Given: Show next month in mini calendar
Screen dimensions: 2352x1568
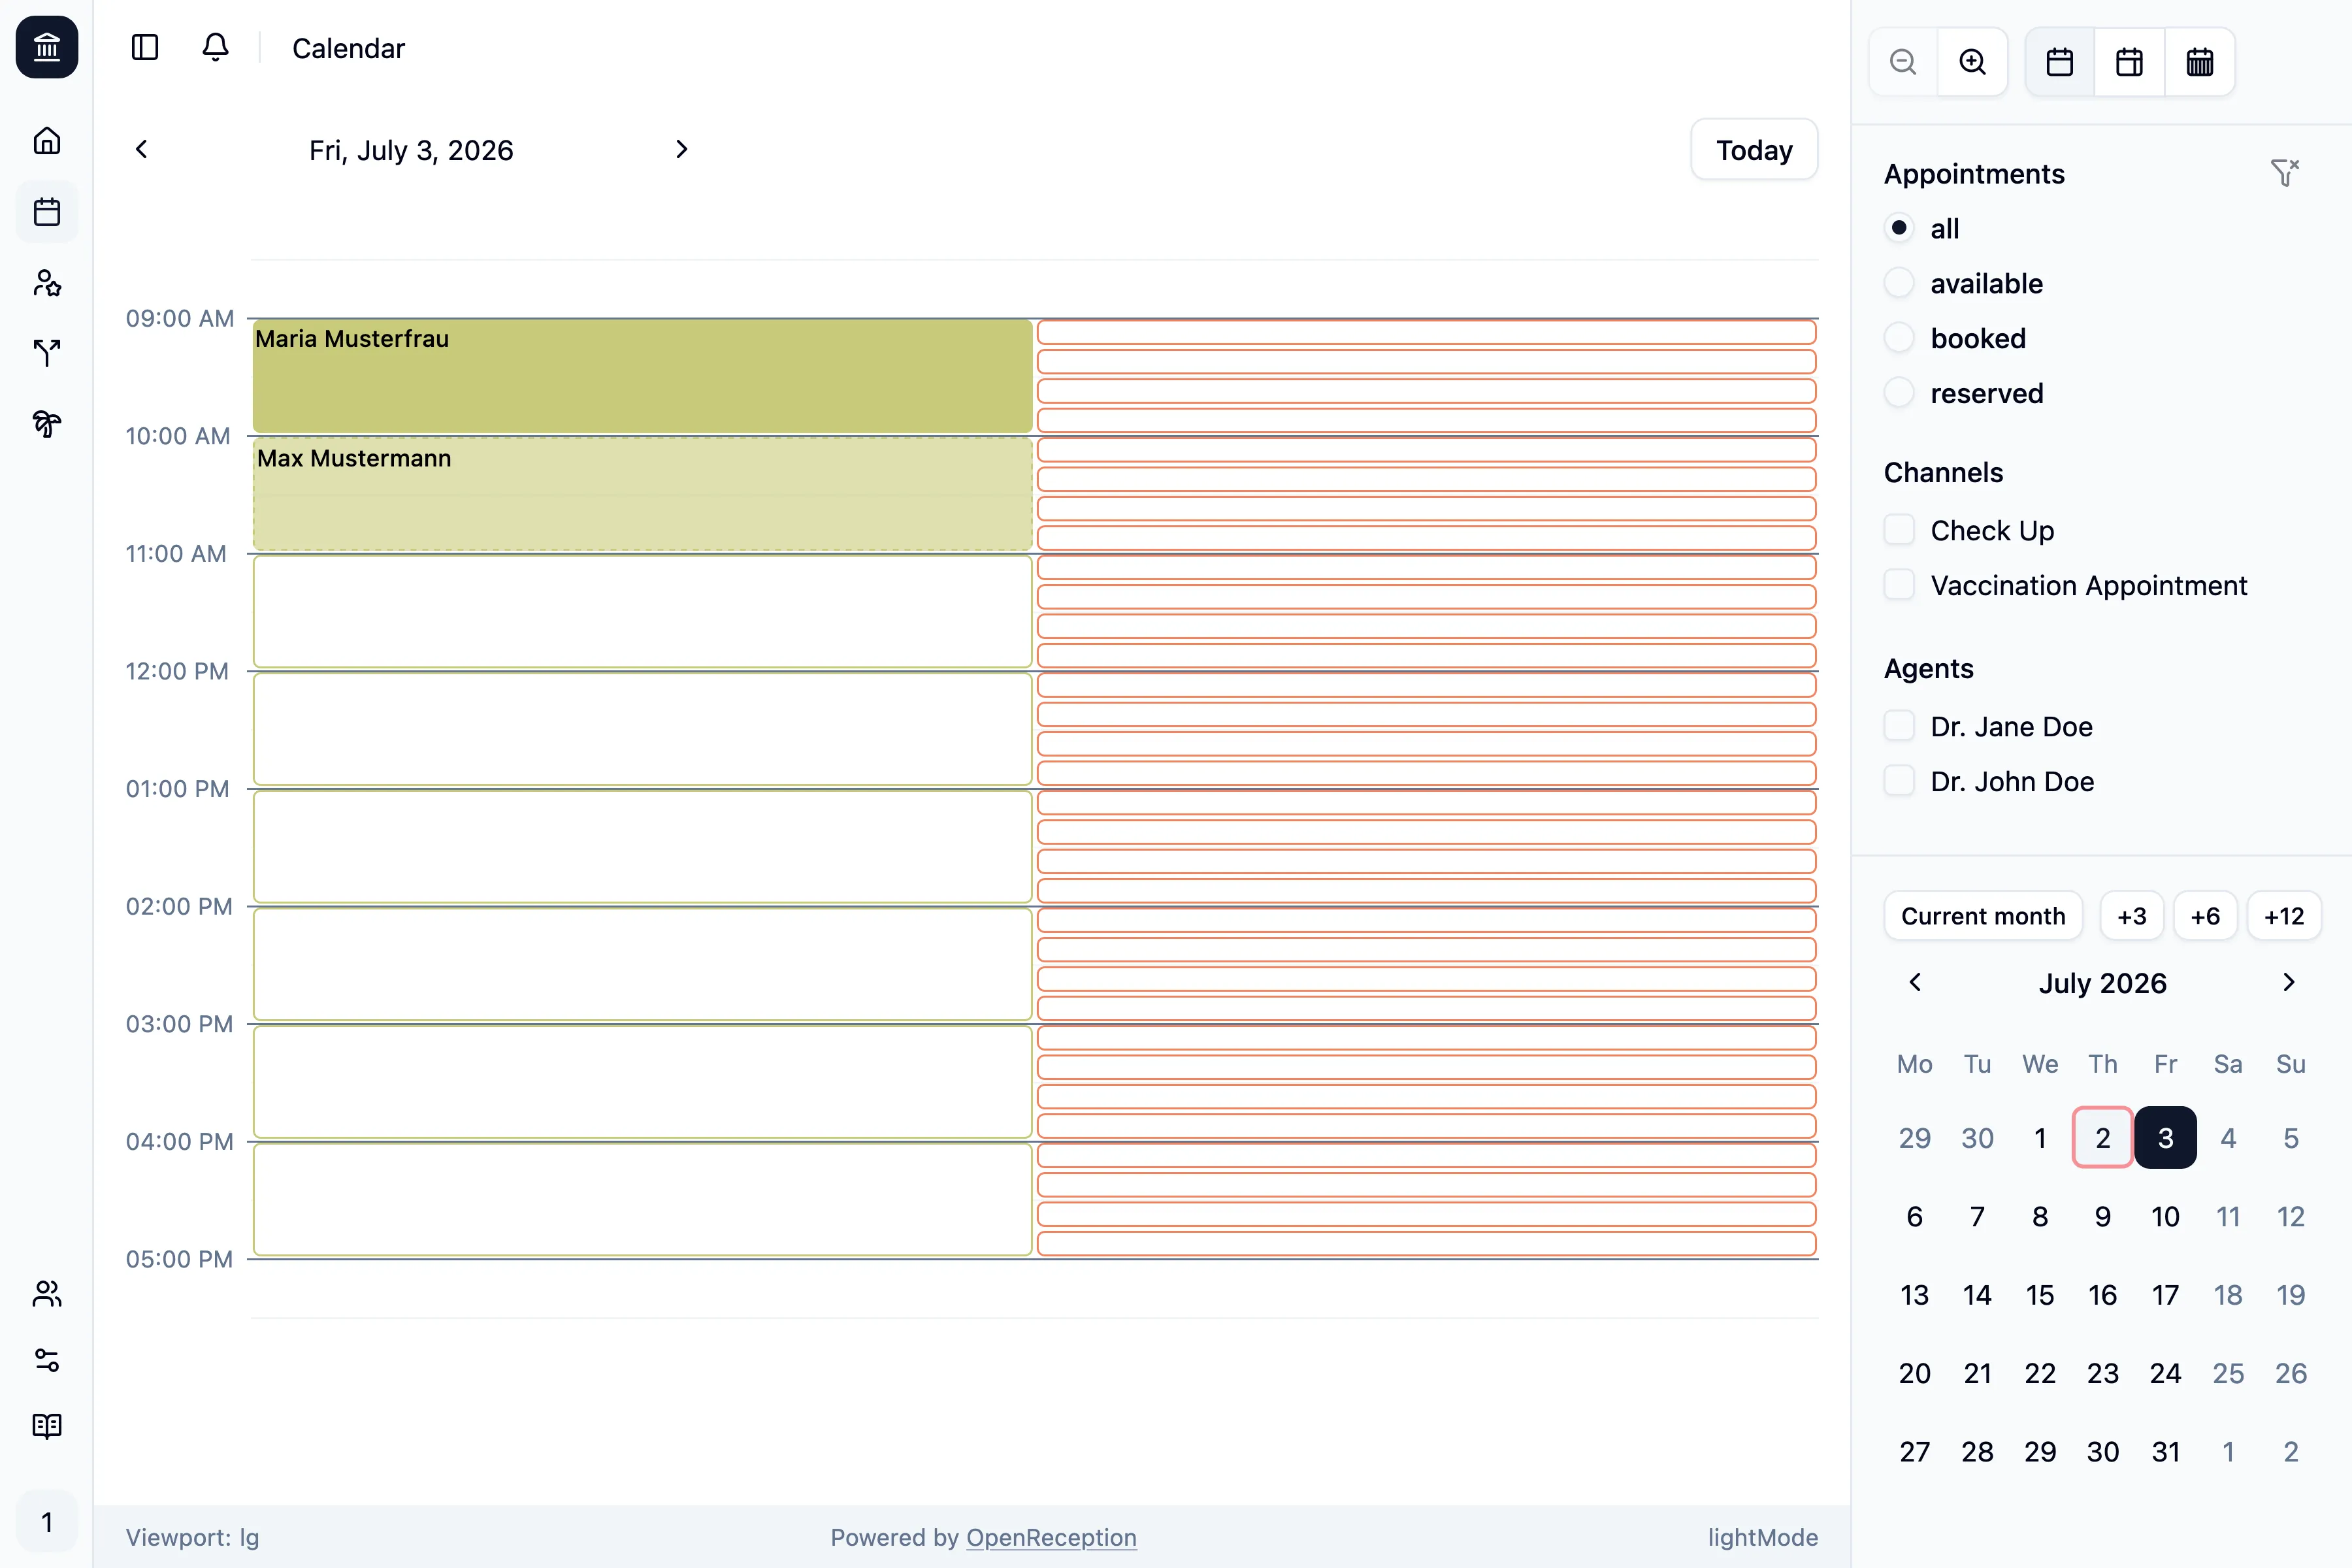Looking at the screenshot, I should point(2289,982).
